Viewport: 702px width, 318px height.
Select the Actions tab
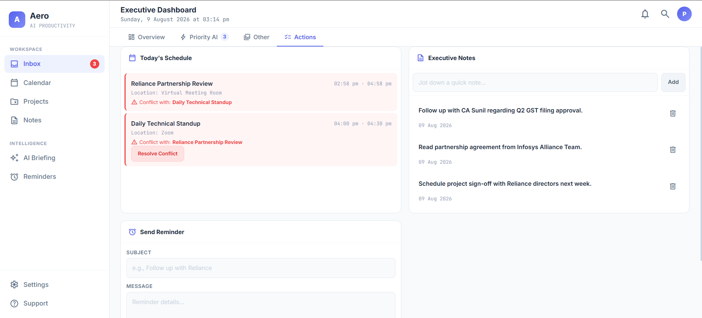point(300,37)
